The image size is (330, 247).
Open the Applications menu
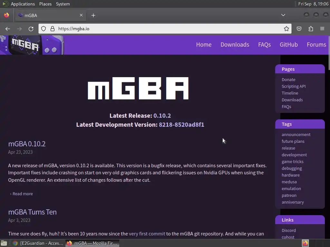click(23, 4)
